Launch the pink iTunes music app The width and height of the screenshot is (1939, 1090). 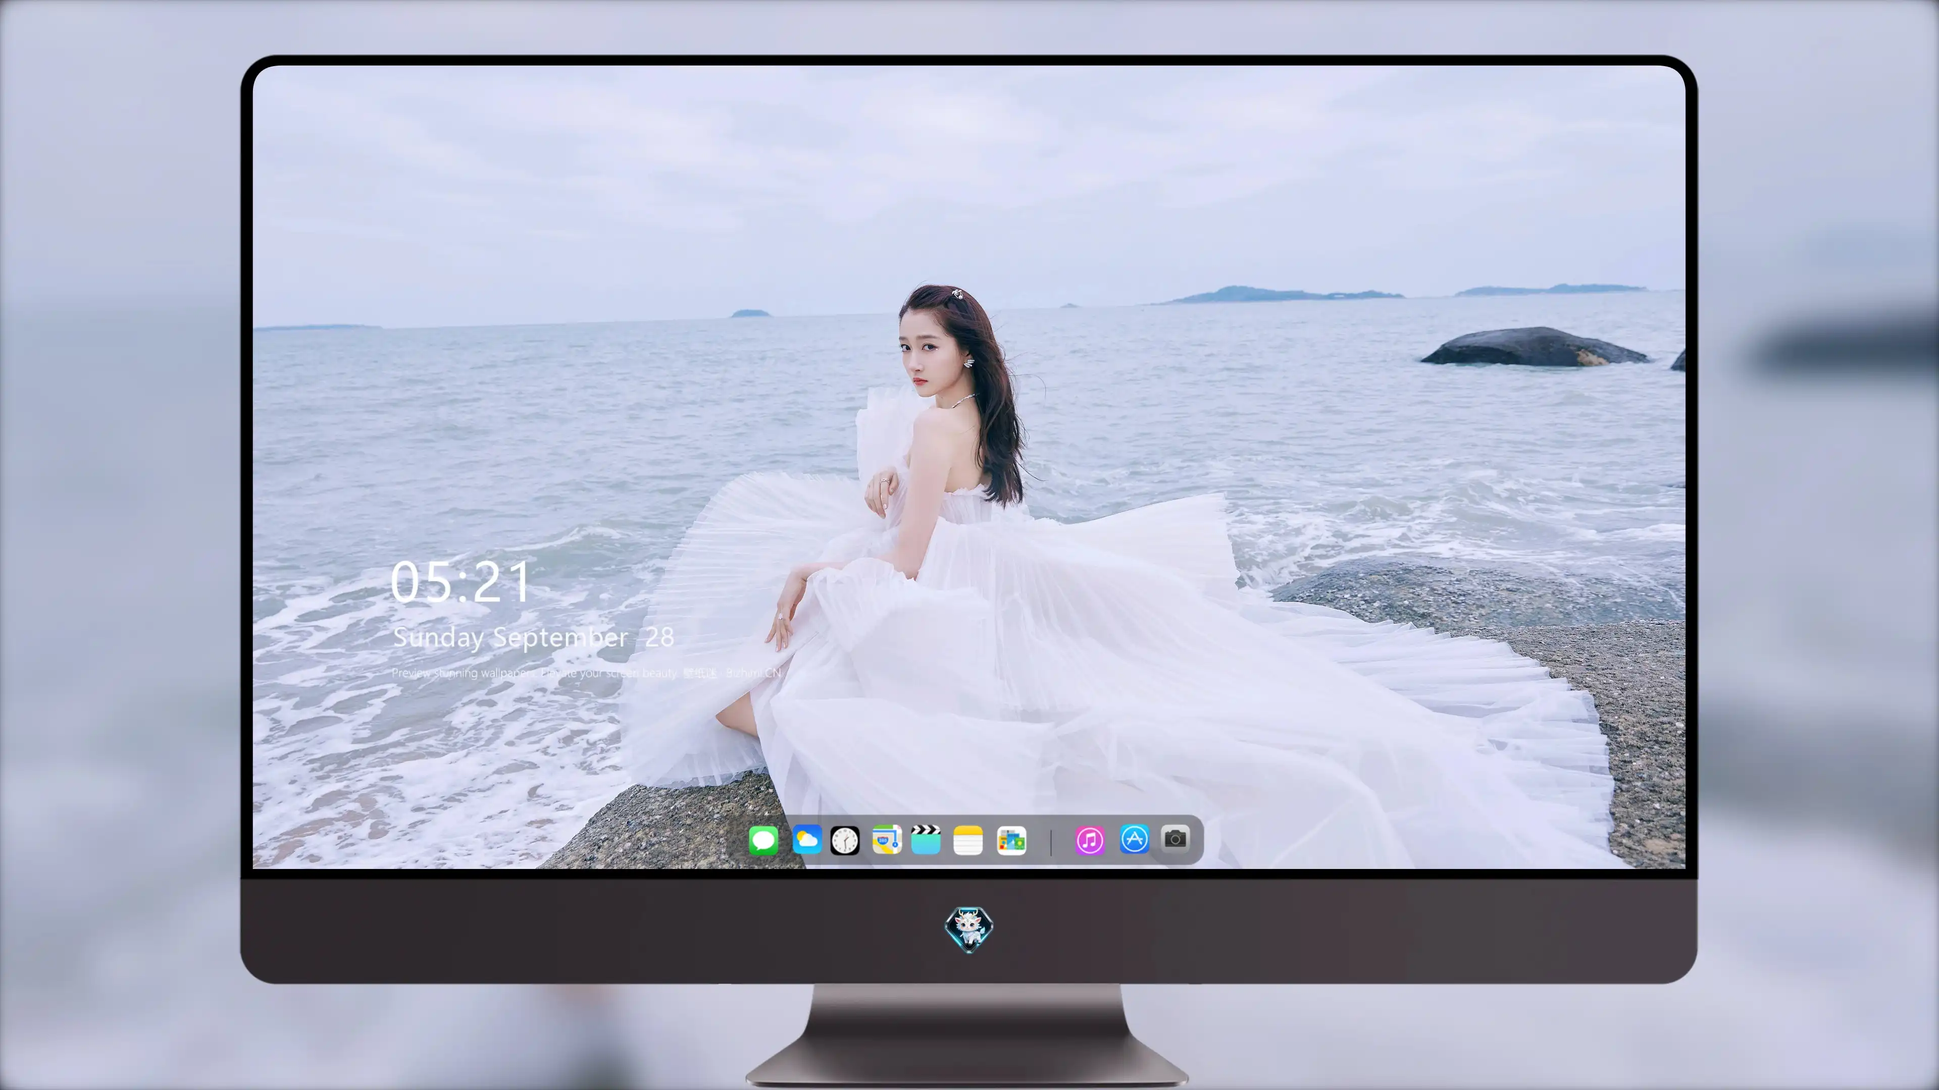coord(1090,840)
